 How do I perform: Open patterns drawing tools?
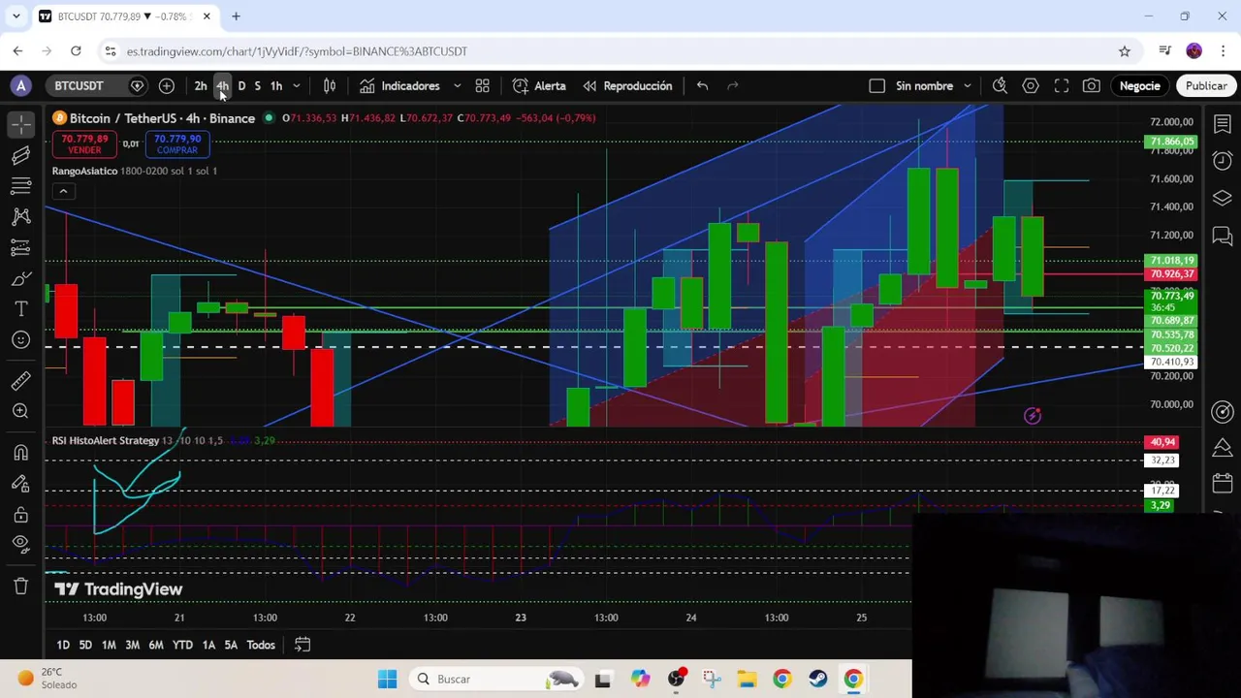[x=21, y=217]
